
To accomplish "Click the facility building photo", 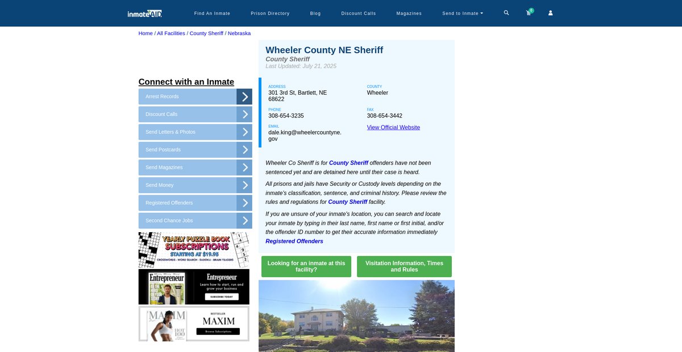I will point(356,316).
